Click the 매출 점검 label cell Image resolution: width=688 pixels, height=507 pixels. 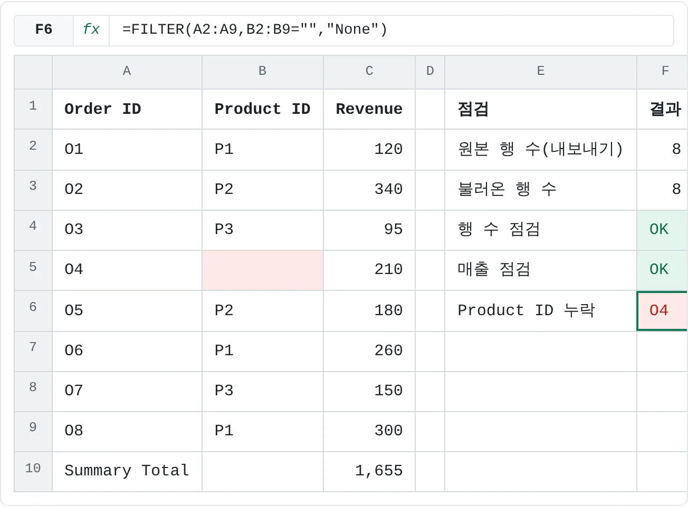[x=541, y=270]
